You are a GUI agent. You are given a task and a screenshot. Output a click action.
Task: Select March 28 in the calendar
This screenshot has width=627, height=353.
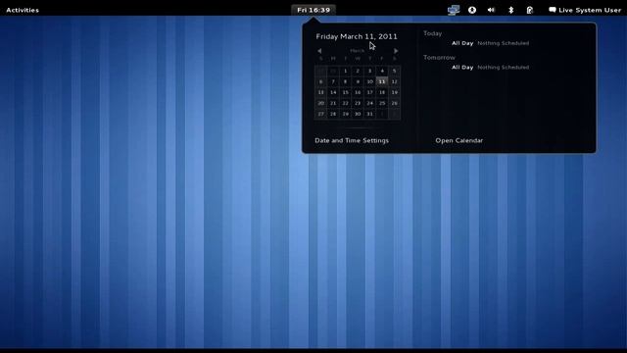[x=333, y=114]
